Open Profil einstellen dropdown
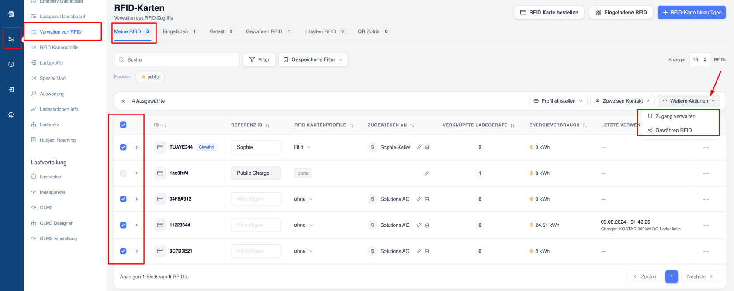The image size is (734, 291). click(558, 101)
